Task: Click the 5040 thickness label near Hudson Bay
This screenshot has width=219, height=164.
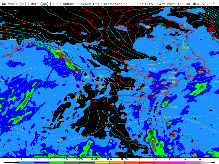Action: click(150, 27)
